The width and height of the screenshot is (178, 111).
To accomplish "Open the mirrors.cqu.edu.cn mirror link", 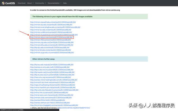I will pyautogui.click(x=52, y=42).
